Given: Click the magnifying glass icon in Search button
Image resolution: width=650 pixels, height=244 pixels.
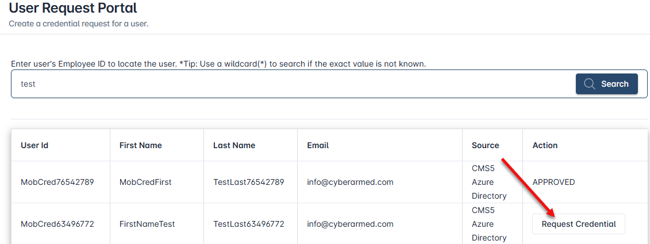Looking at the screenshot, I should (x=589, y=84).
